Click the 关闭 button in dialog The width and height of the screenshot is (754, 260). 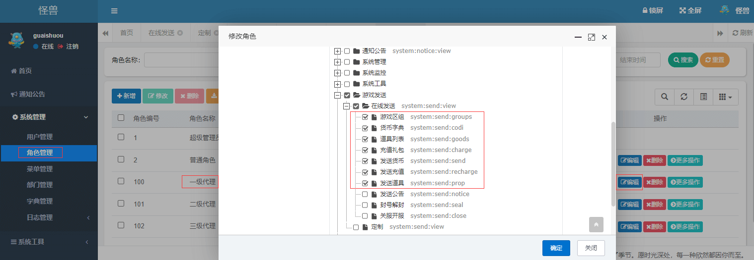pos(591,248)
